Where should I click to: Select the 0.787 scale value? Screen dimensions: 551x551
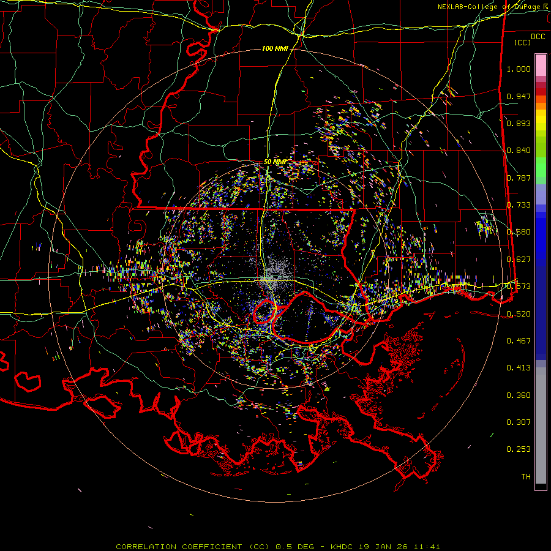(x=519, y=178)
